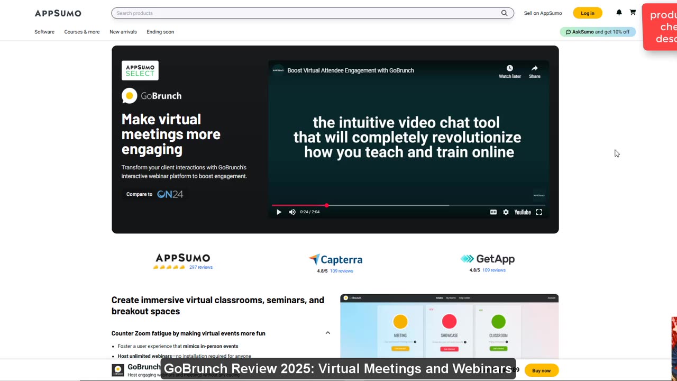
Task: Open video settings gear
Action: click(x=506, y=212)
